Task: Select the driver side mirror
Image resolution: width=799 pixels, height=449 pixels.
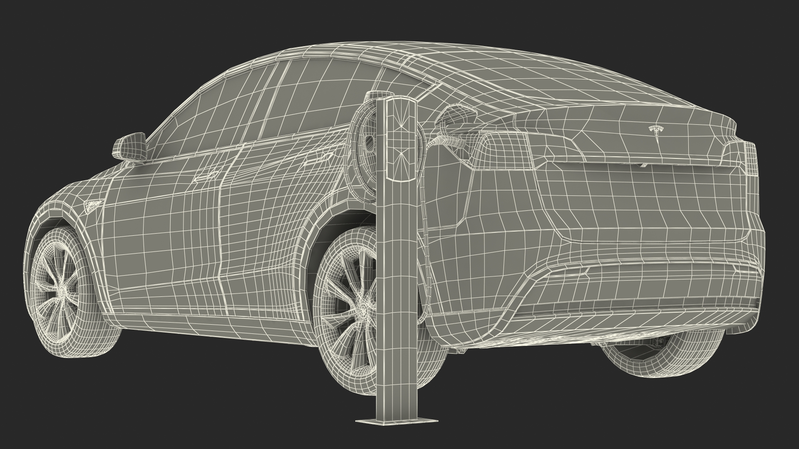Action: click(x=130, y=147)
